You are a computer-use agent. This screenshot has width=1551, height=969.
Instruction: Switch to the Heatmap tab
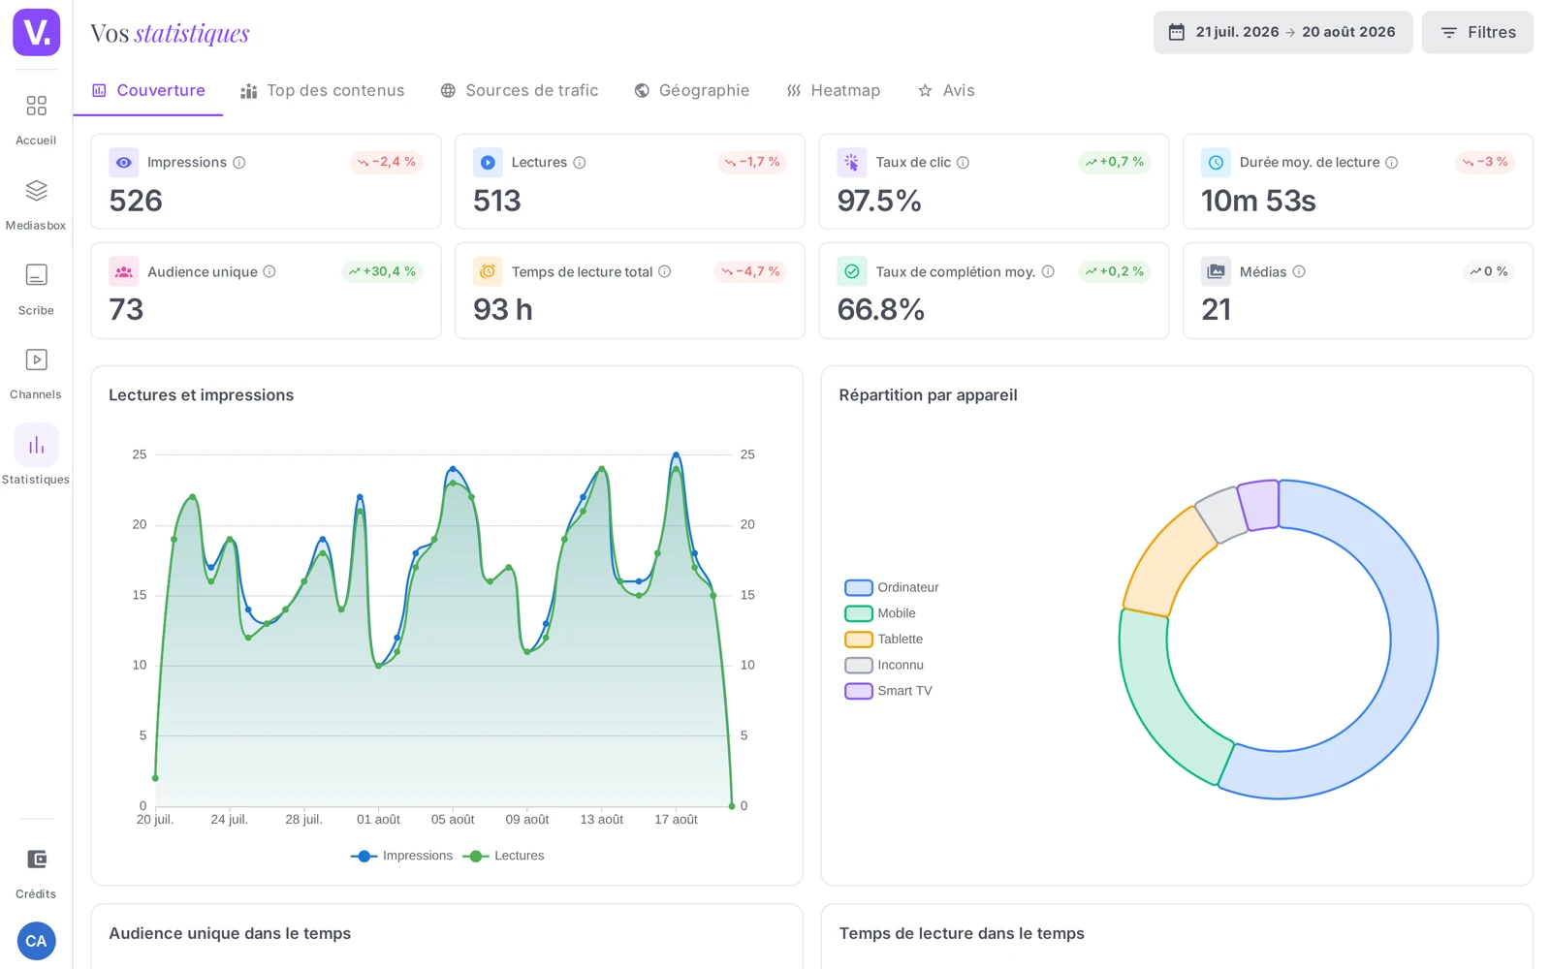(834, 90)
